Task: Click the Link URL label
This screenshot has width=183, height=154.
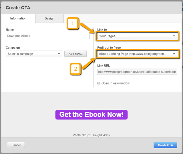Action: click(x=104, y=66)
